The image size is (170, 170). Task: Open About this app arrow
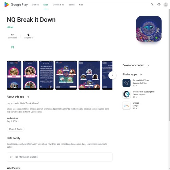coord(28,97)
